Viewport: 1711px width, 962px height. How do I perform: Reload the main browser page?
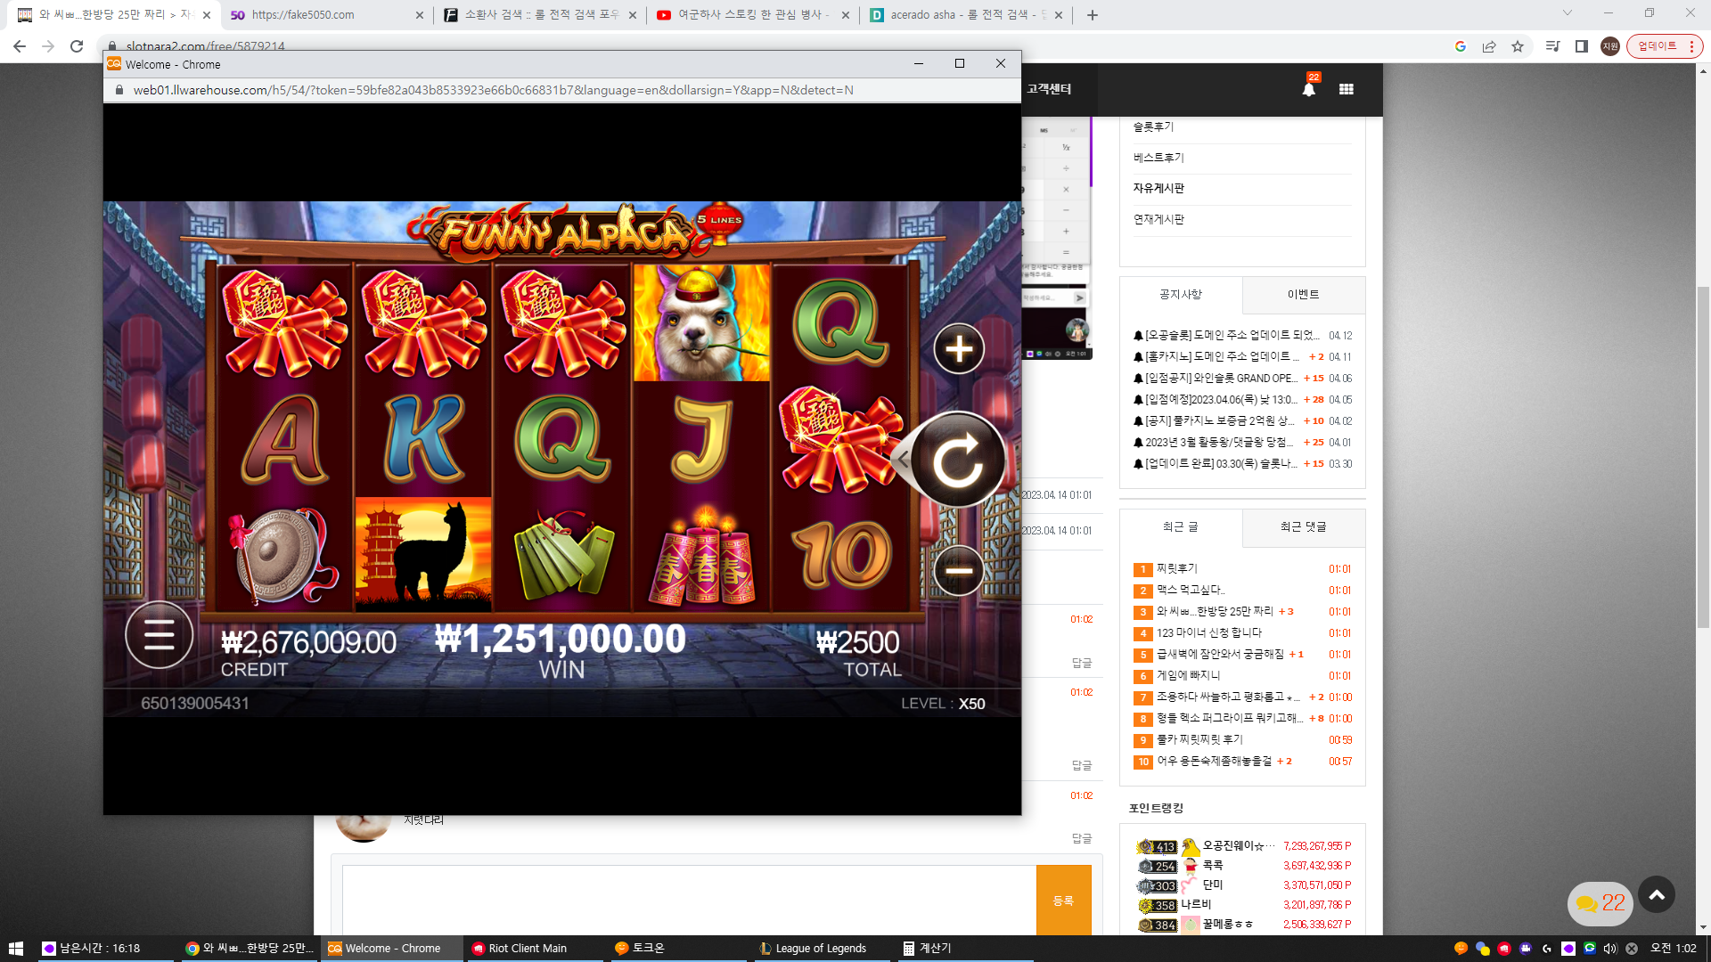coord(77,46)
